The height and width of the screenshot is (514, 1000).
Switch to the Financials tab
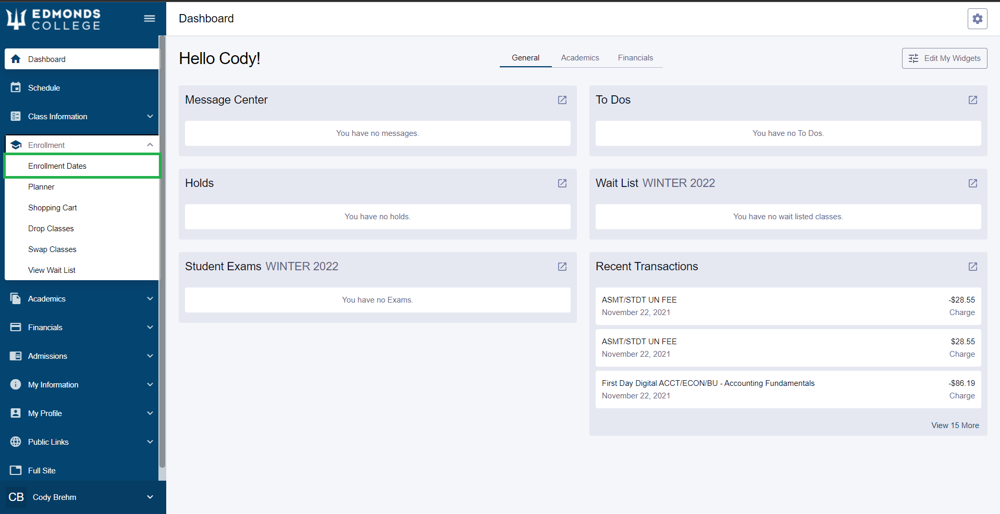[x=635, y=58]
